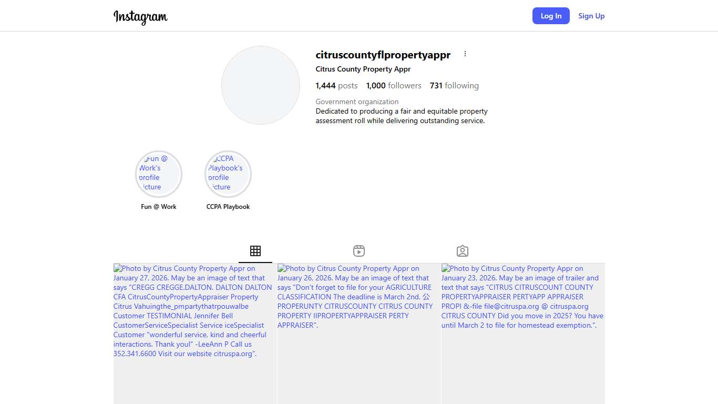Click the profile picture avatar
The width and height of the screenshot is (718, 404).
(261, 85)
